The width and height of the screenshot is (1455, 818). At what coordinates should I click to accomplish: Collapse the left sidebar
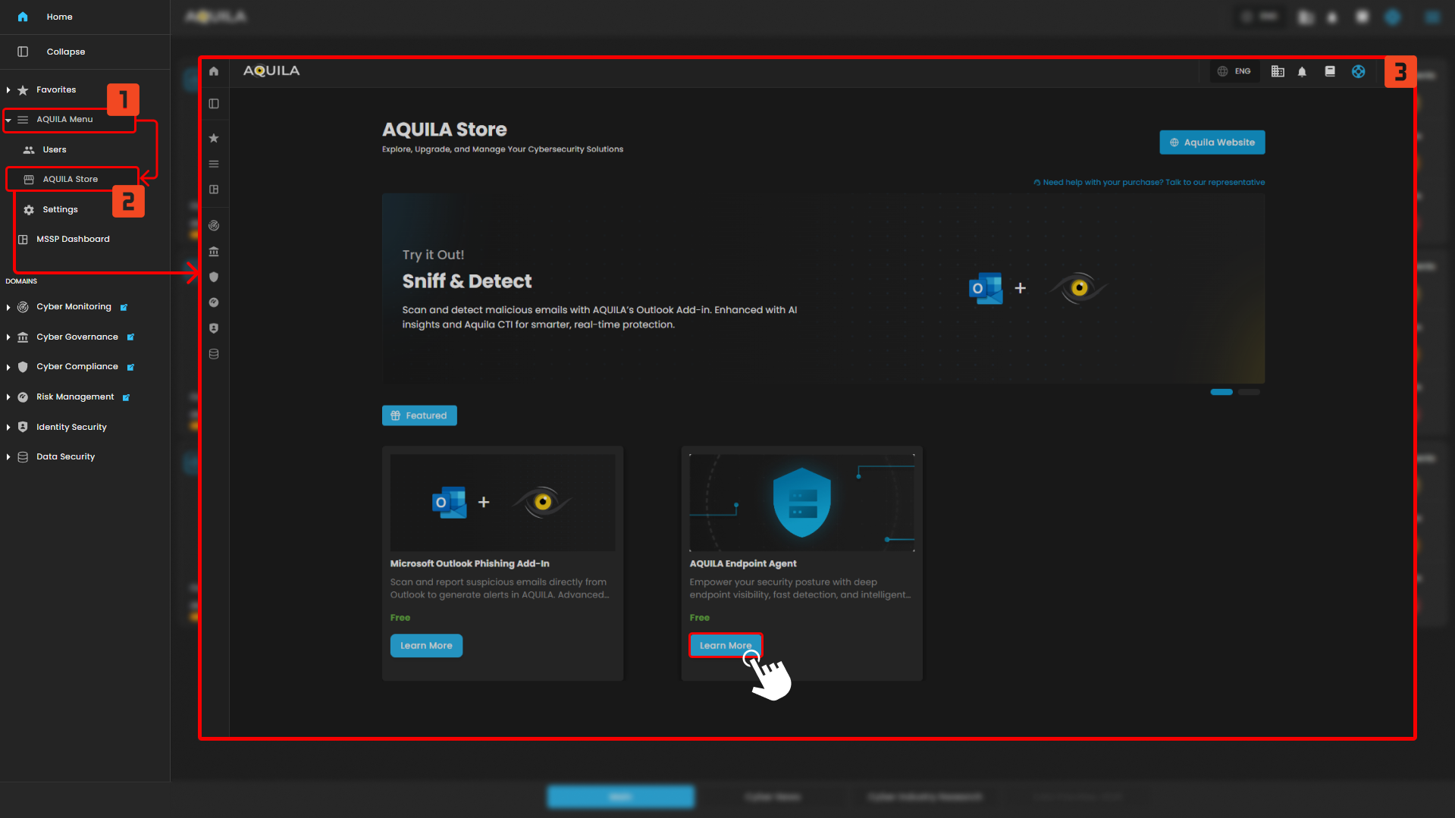(x=65, y=52)
